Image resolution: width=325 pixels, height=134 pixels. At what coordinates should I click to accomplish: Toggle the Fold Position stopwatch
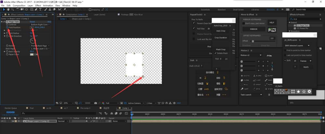coord(6,27)
